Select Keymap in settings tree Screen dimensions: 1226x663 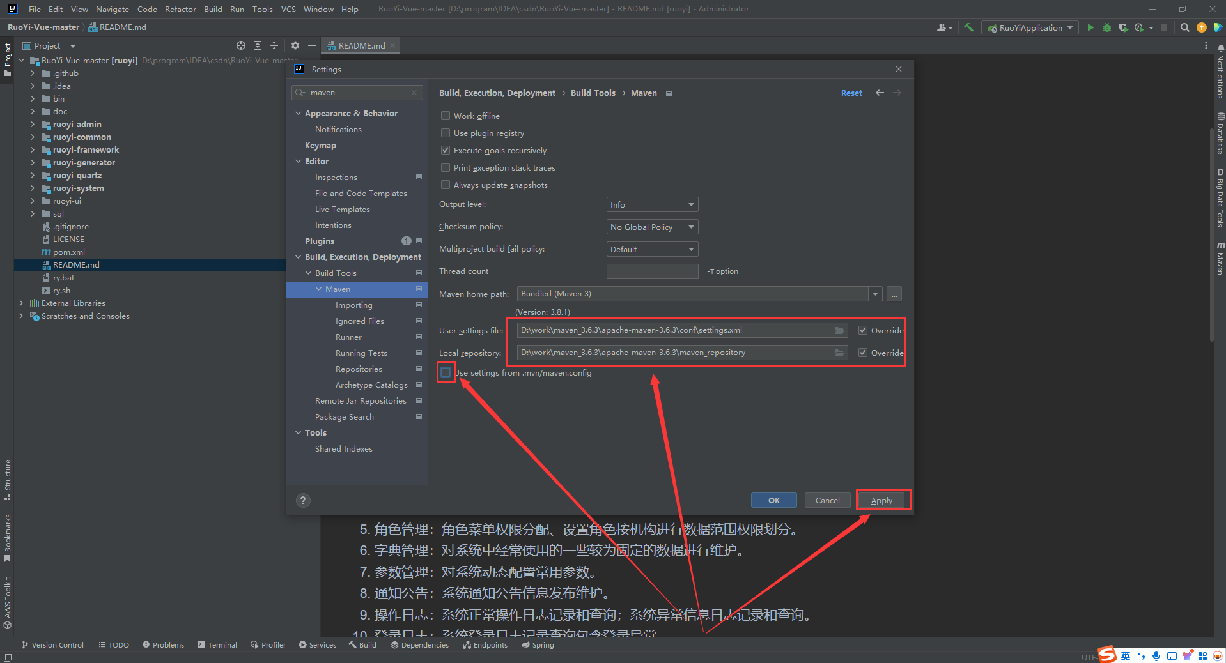pyautogui.click(x=320, y=145)
